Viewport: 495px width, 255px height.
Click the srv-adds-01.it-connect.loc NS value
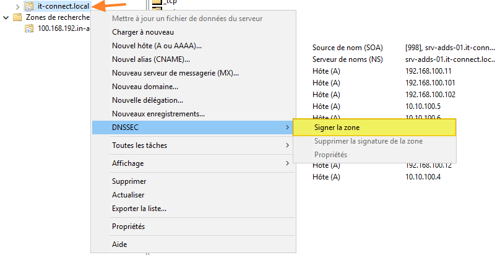450,59
